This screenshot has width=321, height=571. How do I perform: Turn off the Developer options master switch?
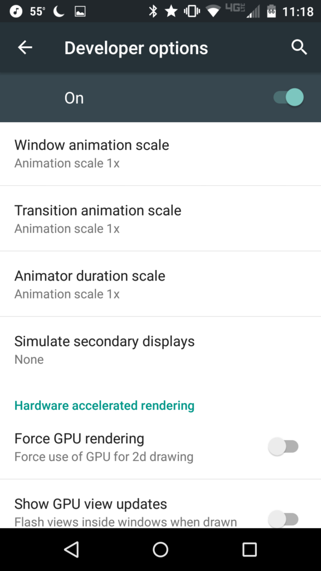click(289, 97)
